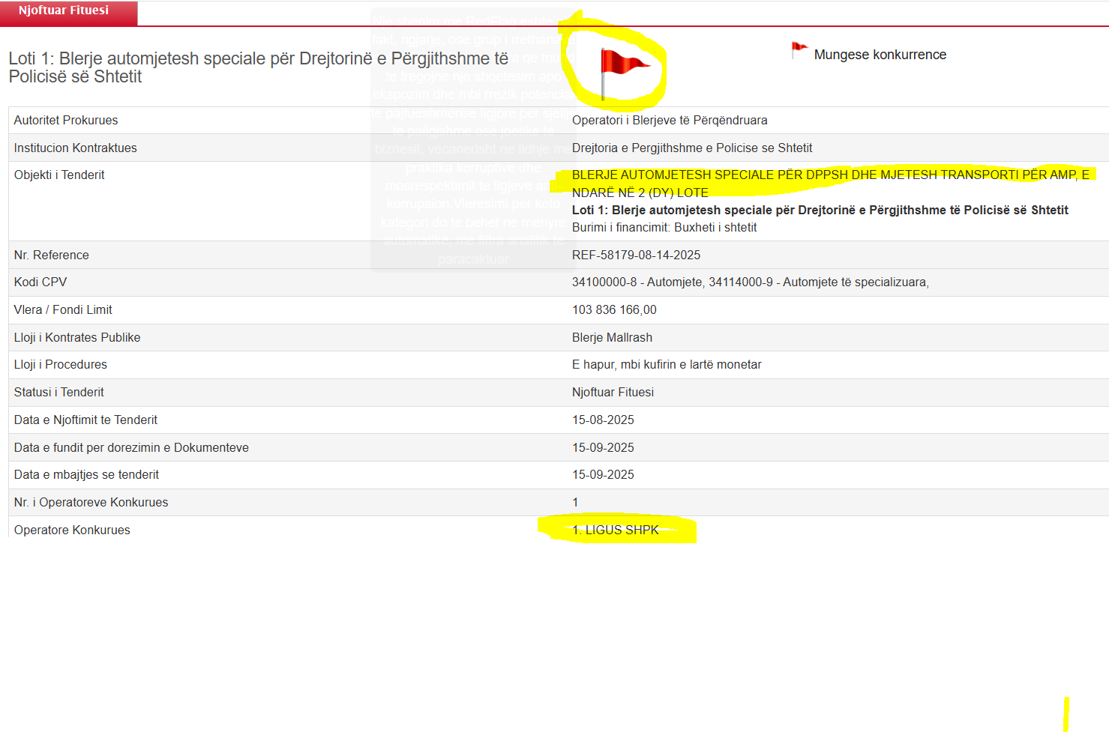Screen dimensions: 1109x732
Task: Click the small flag beside Mungese konkurrence
Action: tap(799, 51)
